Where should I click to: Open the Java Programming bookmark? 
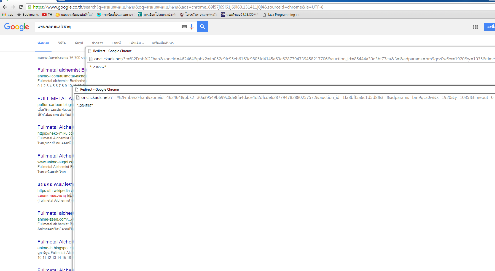[281, 15]
